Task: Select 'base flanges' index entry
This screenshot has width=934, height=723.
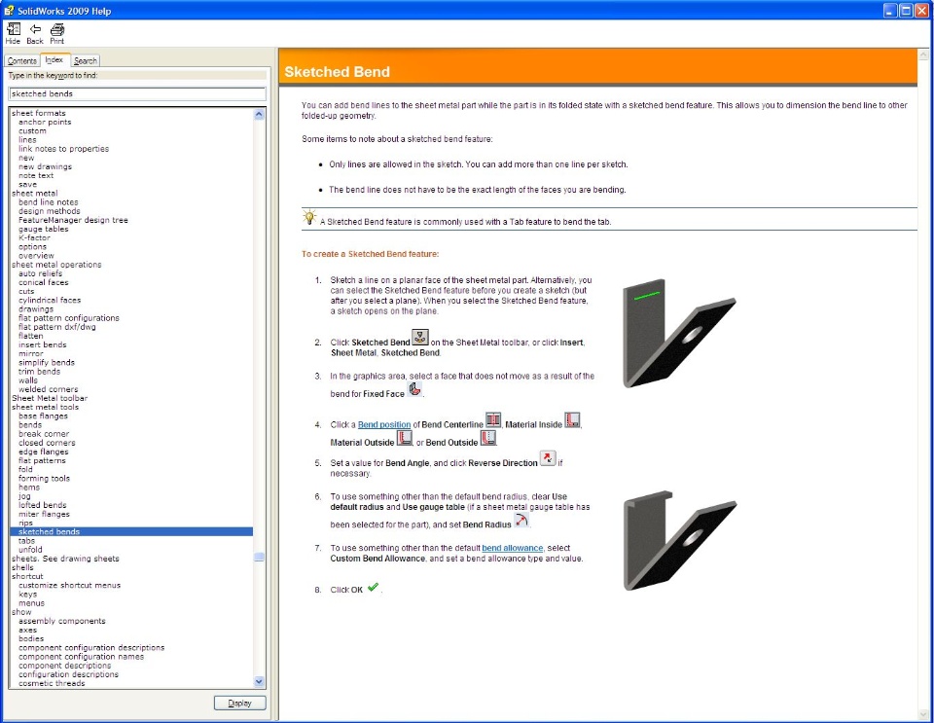Action: tap(43, 416)
